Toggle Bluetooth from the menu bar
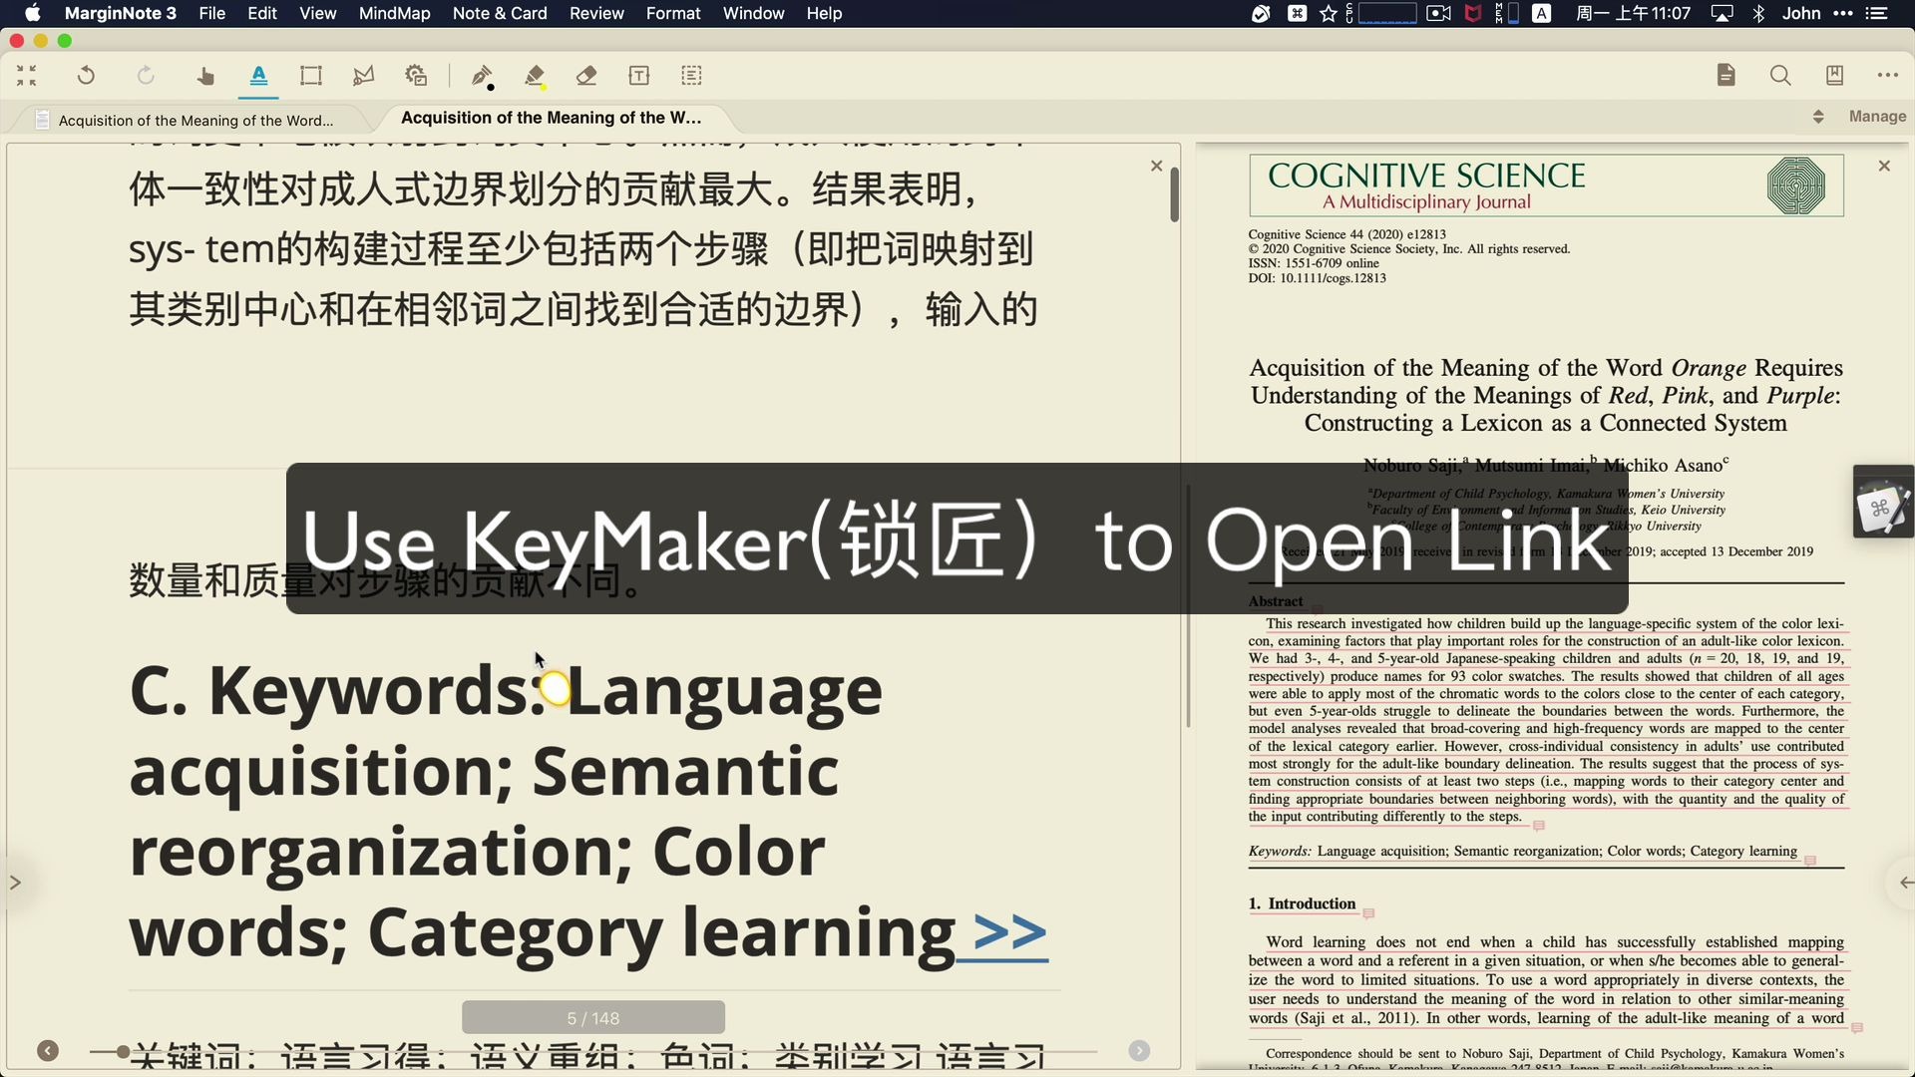Viewport: 1915px width, 1077px height. pyautogui.click(x=1758, y=13)
